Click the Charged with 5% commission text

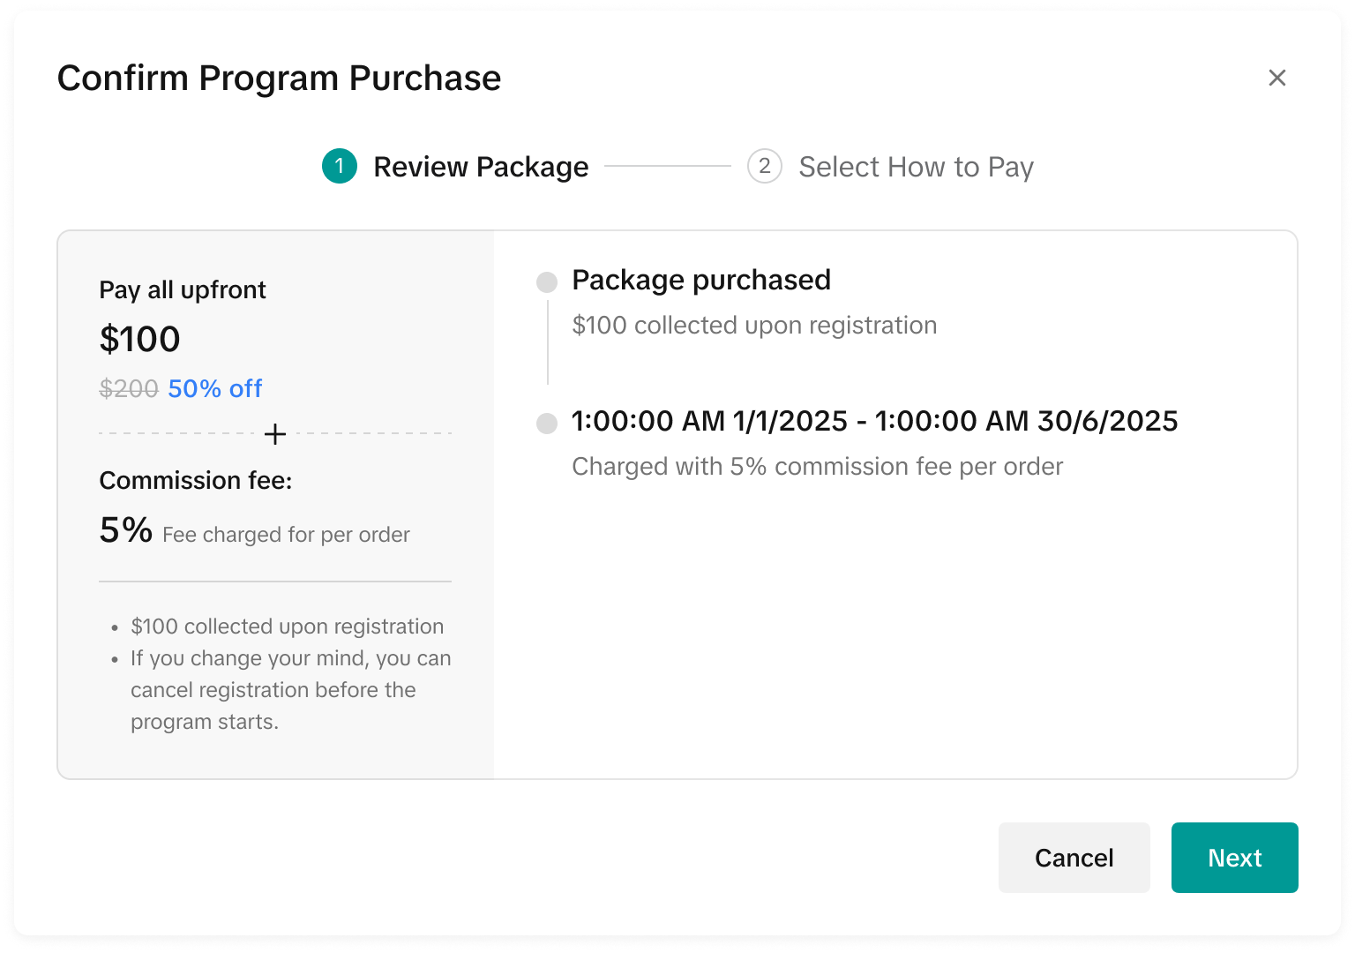tap(817, 466)
